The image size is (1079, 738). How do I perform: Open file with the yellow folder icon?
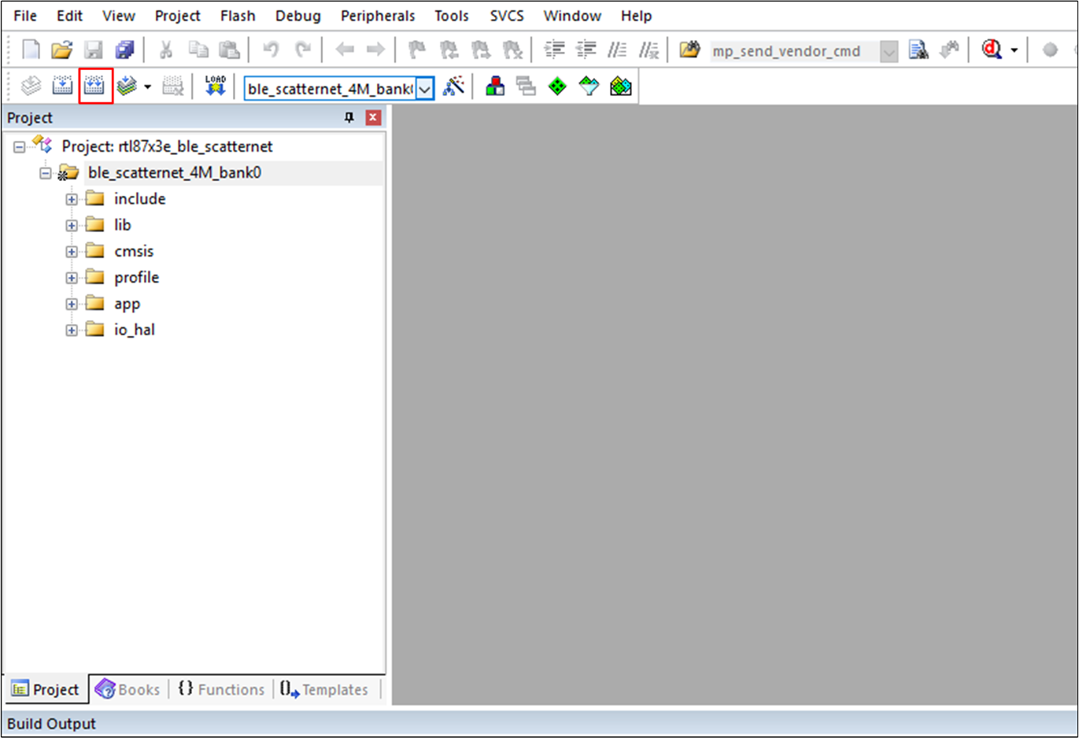tap(61, 50)
